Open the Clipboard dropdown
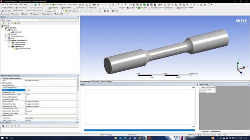This screenshot has height=140, width=250. (182, 8)
